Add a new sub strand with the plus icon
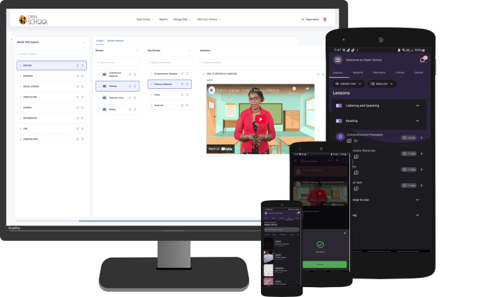The width and height of the screenshot is (491, 297). [x=189, y=51]
